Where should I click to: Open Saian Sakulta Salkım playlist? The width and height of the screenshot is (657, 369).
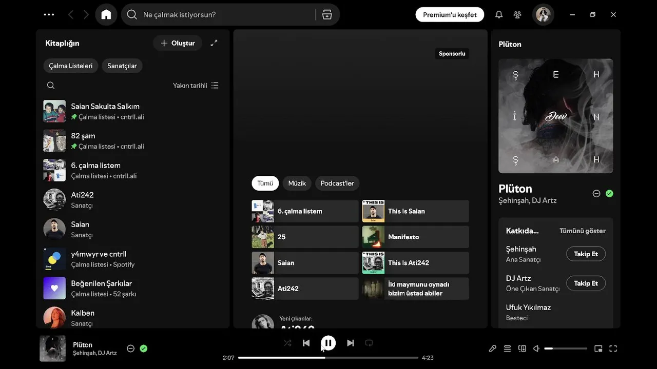pyautogui.click(x=132, y=111)
